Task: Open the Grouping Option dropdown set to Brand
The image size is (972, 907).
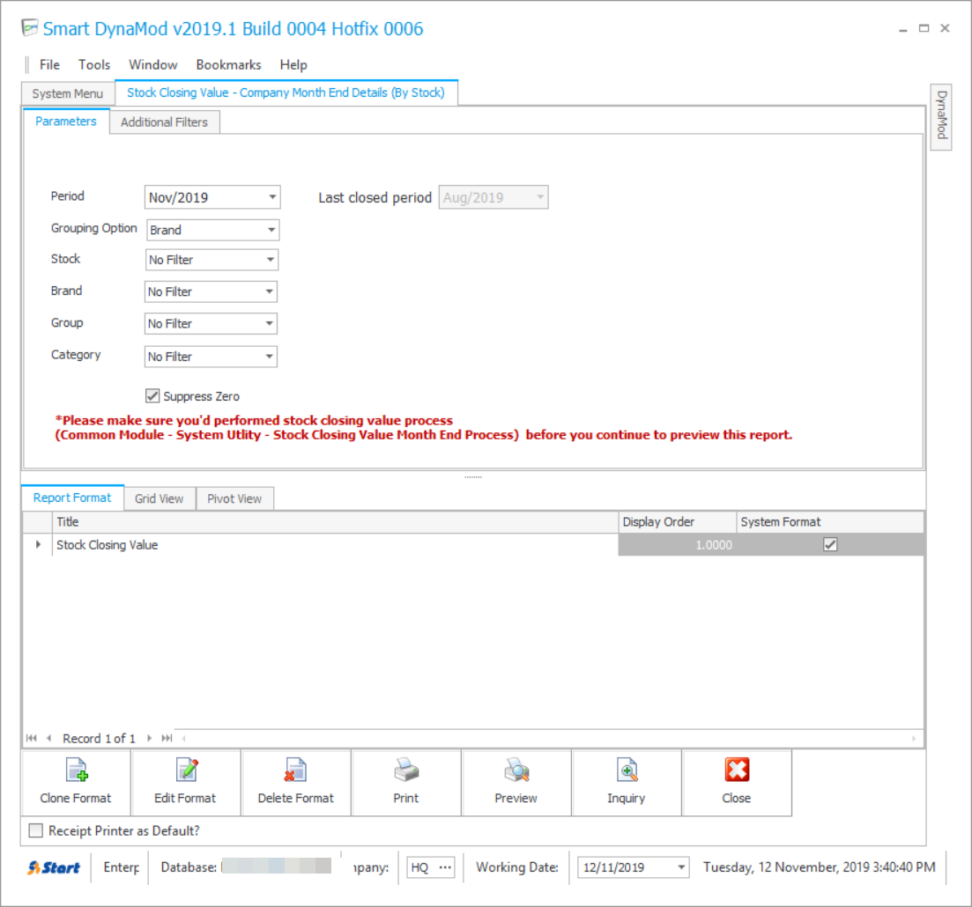Action: 271,230
